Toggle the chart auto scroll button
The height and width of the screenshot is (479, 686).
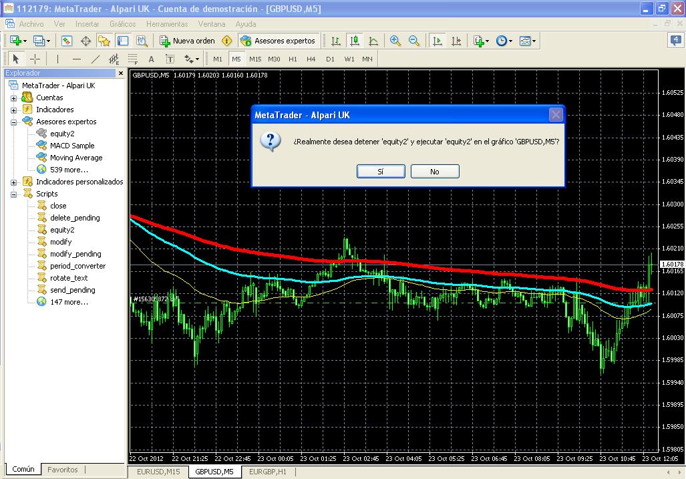pos(438,41)
